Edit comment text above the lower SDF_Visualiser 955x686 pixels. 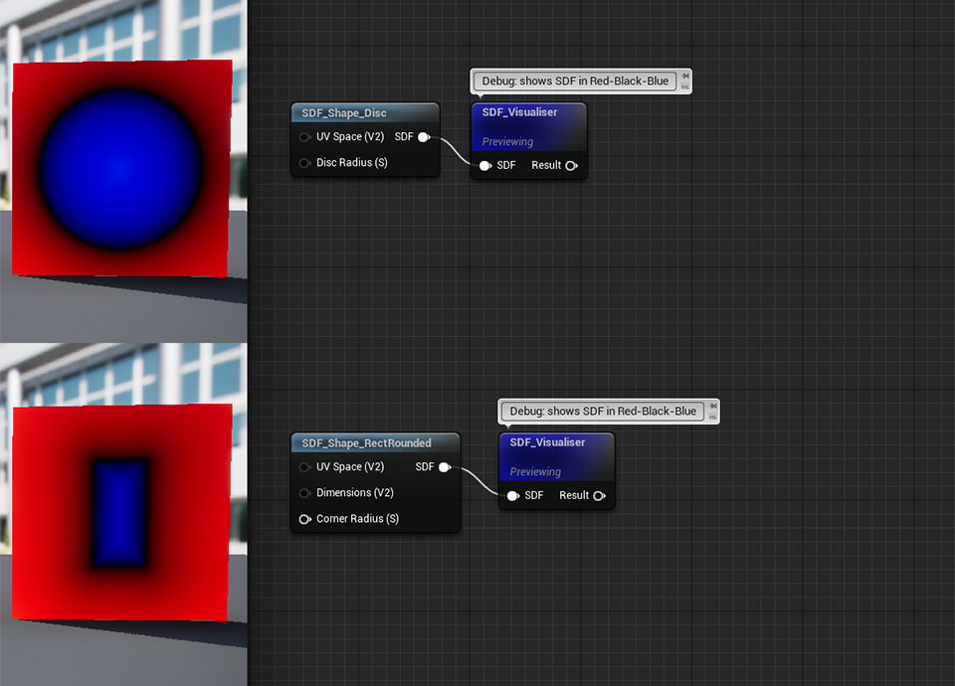tap(603, 411)
